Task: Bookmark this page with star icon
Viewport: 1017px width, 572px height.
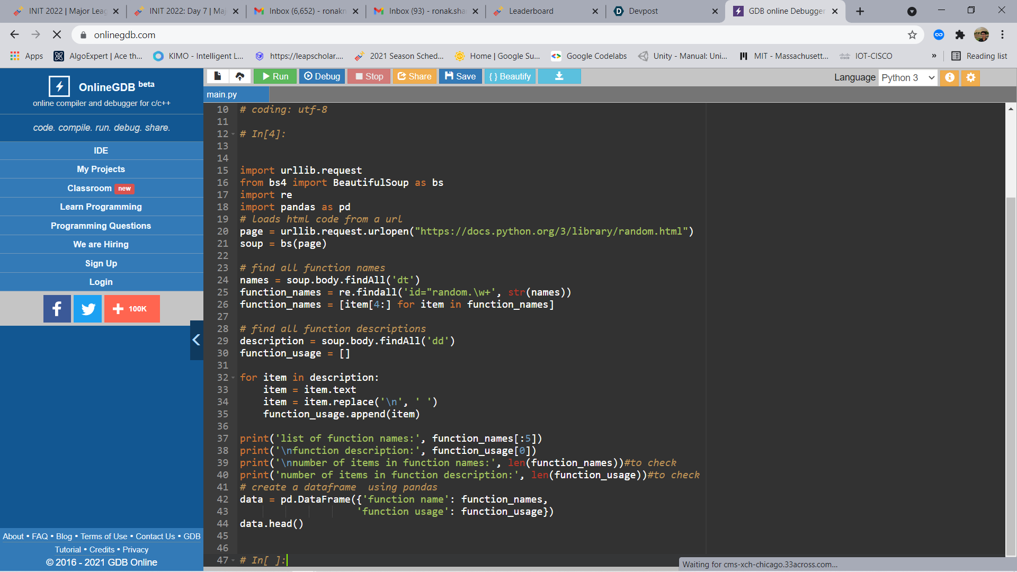Action: click(912, 35)
